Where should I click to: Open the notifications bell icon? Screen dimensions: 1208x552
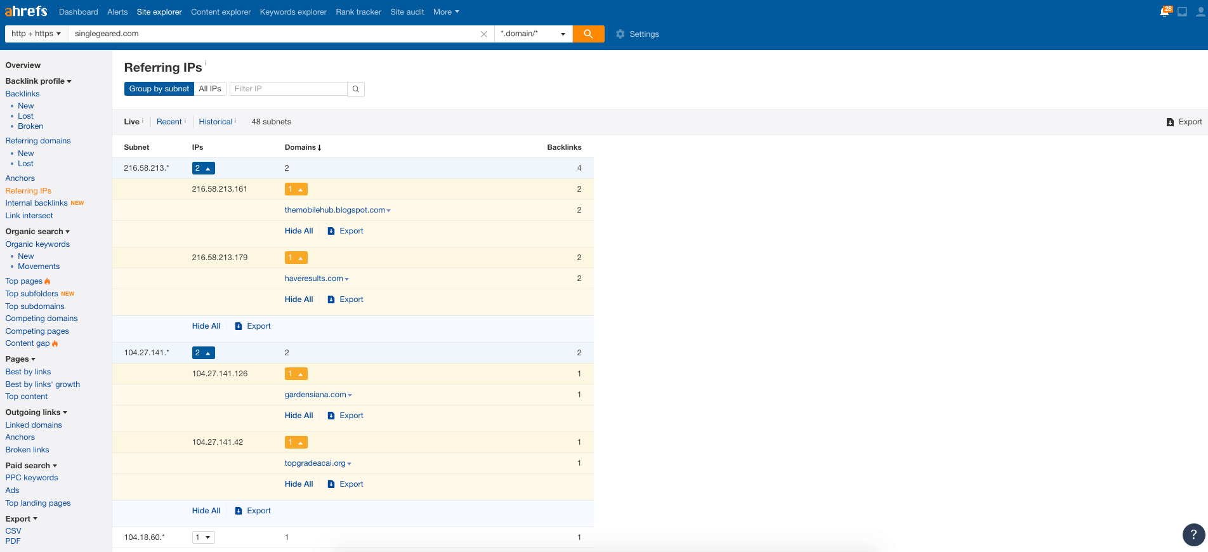click(1165, 11)
